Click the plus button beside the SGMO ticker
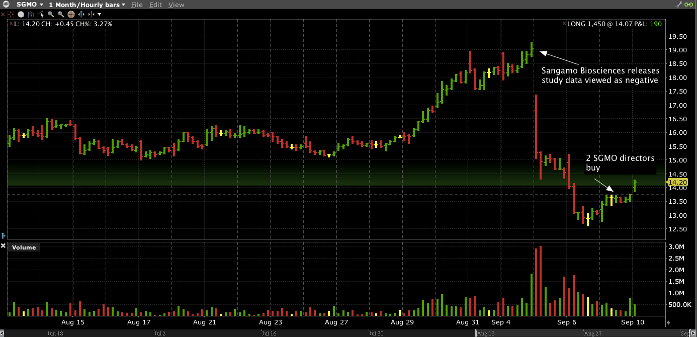This screenshot has width=697, height=337. (x=6, y=5)
